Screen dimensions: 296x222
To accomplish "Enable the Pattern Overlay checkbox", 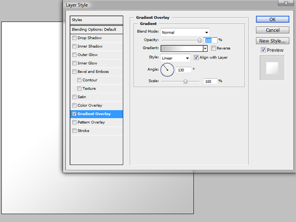I will click(x=74, y=122).
